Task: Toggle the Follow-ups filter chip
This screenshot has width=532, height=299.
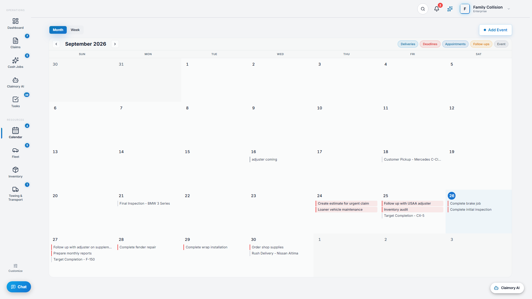Action: pyautogui.click(x=481, y=44)
